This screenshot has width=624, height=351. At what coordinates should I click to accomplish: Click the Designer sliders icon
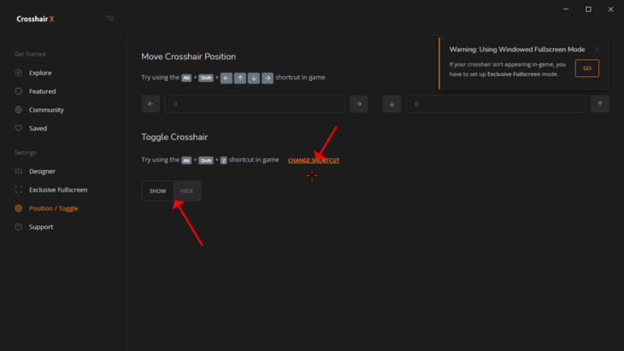(x=18, y=171)
